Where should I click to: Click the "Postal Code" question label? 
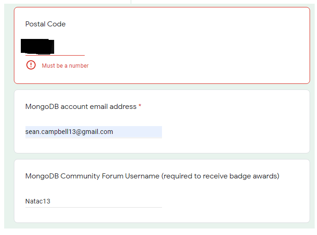click(x=45, y=24)
